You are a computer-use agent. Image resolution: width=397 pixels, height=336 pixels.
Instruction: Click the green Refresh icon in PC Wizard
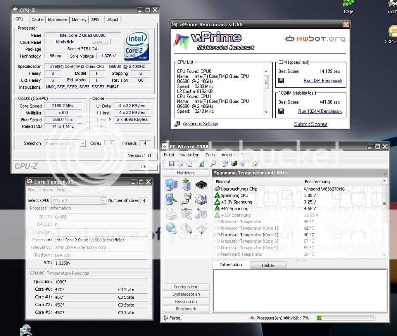pos(201,164)
